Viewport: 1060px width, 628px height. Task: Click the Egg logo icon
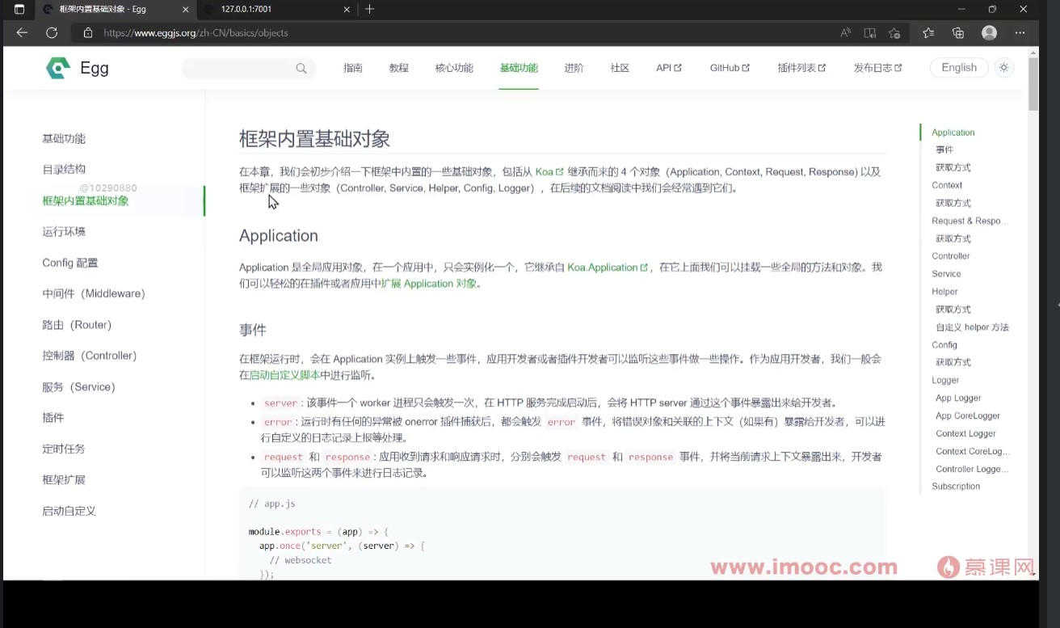coord(57,68)
